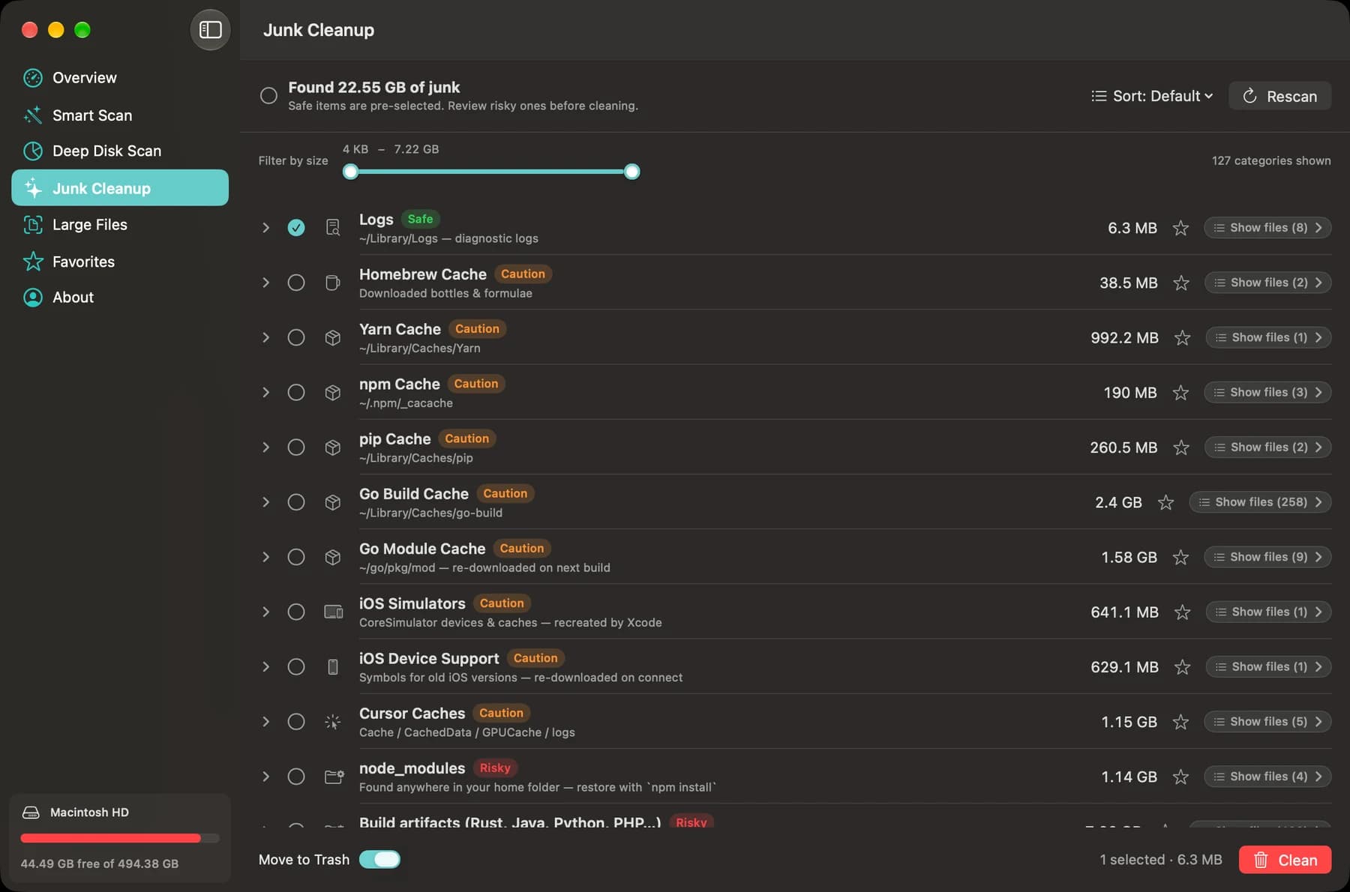The width and height of the screenshot is (1350, 892).
Task: Select the Yarn Cache checkbox
Action: pos(296,337)
